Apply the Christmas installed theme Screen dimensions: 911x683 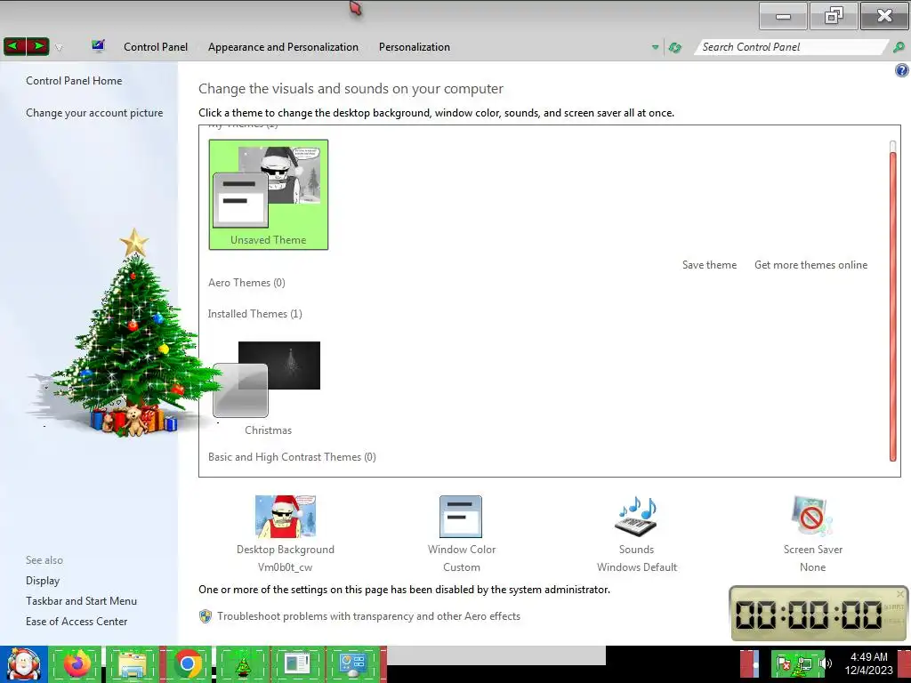click(x=267, y=388)
